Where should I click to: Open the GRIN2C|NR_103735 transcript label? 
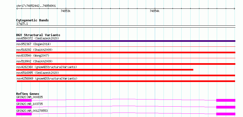tap(29, 104)
